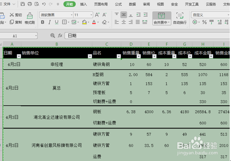The width and height of the screenshot is (231, 161).
Task: Open the 文件 menu
Action: click(x=7, y=4)
